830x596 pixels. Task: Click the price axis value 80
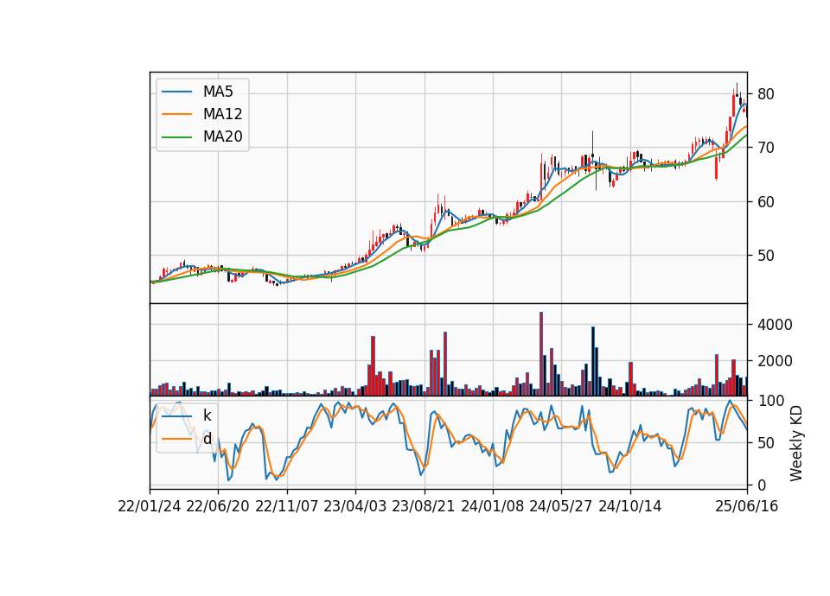pyautogui.click(x=765, y=94)
